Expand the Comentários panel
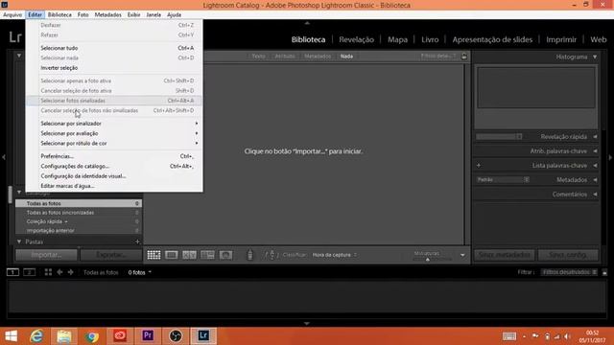 pos(595,194)
